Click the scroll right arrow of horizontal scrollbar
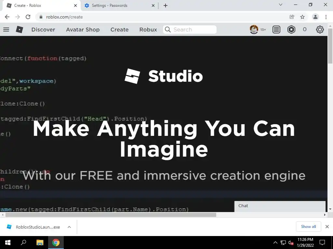This screenshot has width=333, height=249. tap(325, 215)
